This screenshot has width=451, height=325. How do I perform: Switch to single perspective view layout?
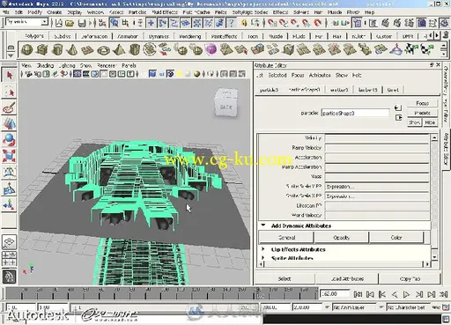(x=10, y=242)
